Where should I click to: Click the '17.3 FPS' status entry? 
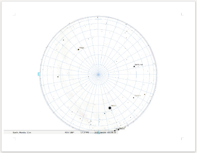pos(85,133)
